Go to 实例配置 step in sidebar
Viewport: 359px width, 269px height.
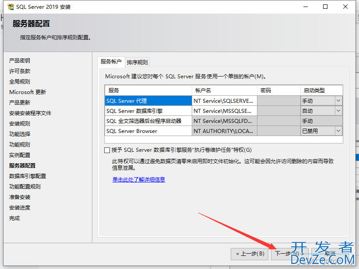(20, 155)
